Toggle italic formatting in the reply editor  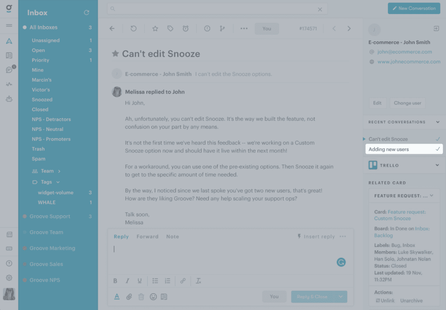(128, 281)
